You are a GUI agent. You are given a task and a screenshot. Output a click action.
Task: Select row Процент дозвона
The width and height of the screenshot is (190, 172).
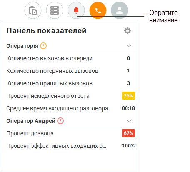pos(69,133)
